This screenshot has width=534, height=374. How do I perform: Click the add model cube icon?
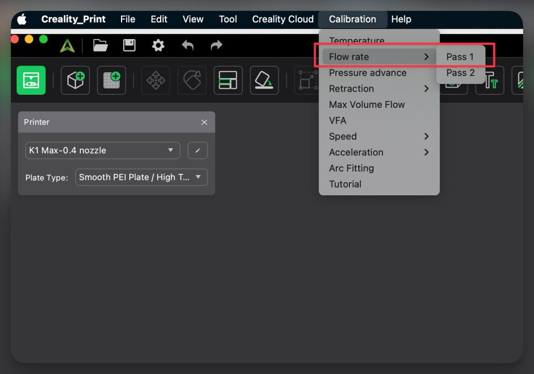pos(75,80)
